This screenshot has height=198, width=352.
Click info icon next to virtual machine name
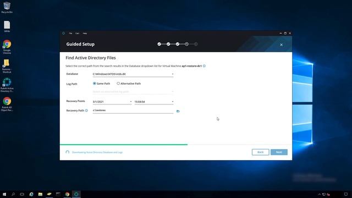[204, 66]
